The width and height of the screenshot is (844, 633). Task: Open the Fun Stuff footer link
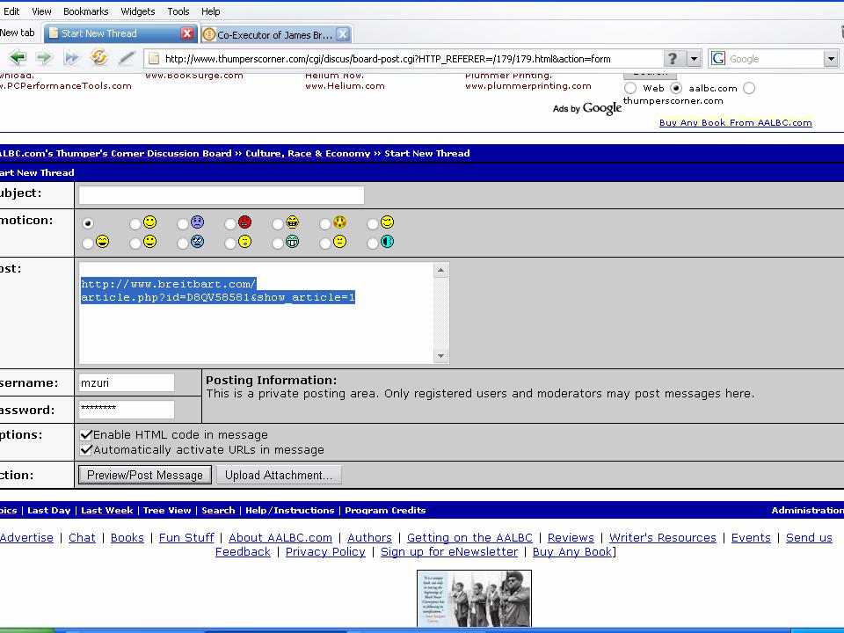coord(186,538)
